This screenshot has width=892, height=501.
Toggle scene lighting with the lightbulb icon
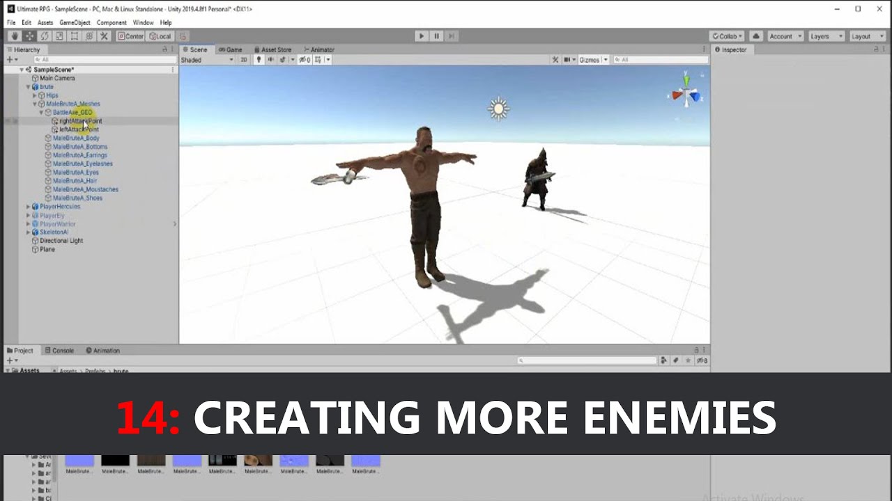click(x=259, y=60)
